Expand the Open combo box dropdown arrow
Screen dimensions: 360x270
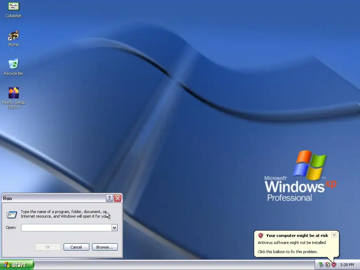(x=114, y=227)
